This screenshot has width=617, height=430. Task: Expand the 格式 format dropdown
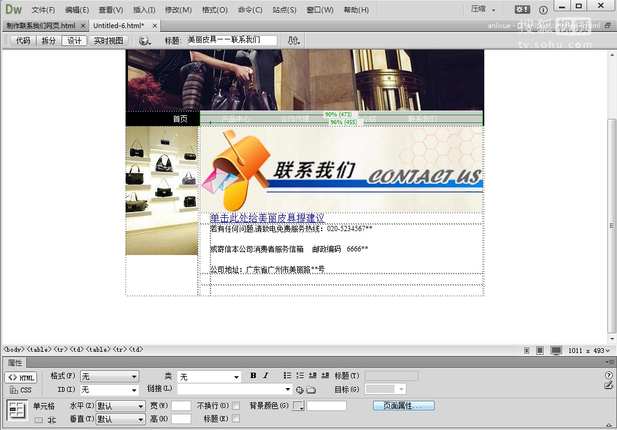[109, 376]
